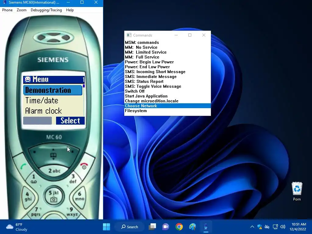Select MM: Limited Service command
The width and height of the screenshot is (312, 234).
point(168,52)
